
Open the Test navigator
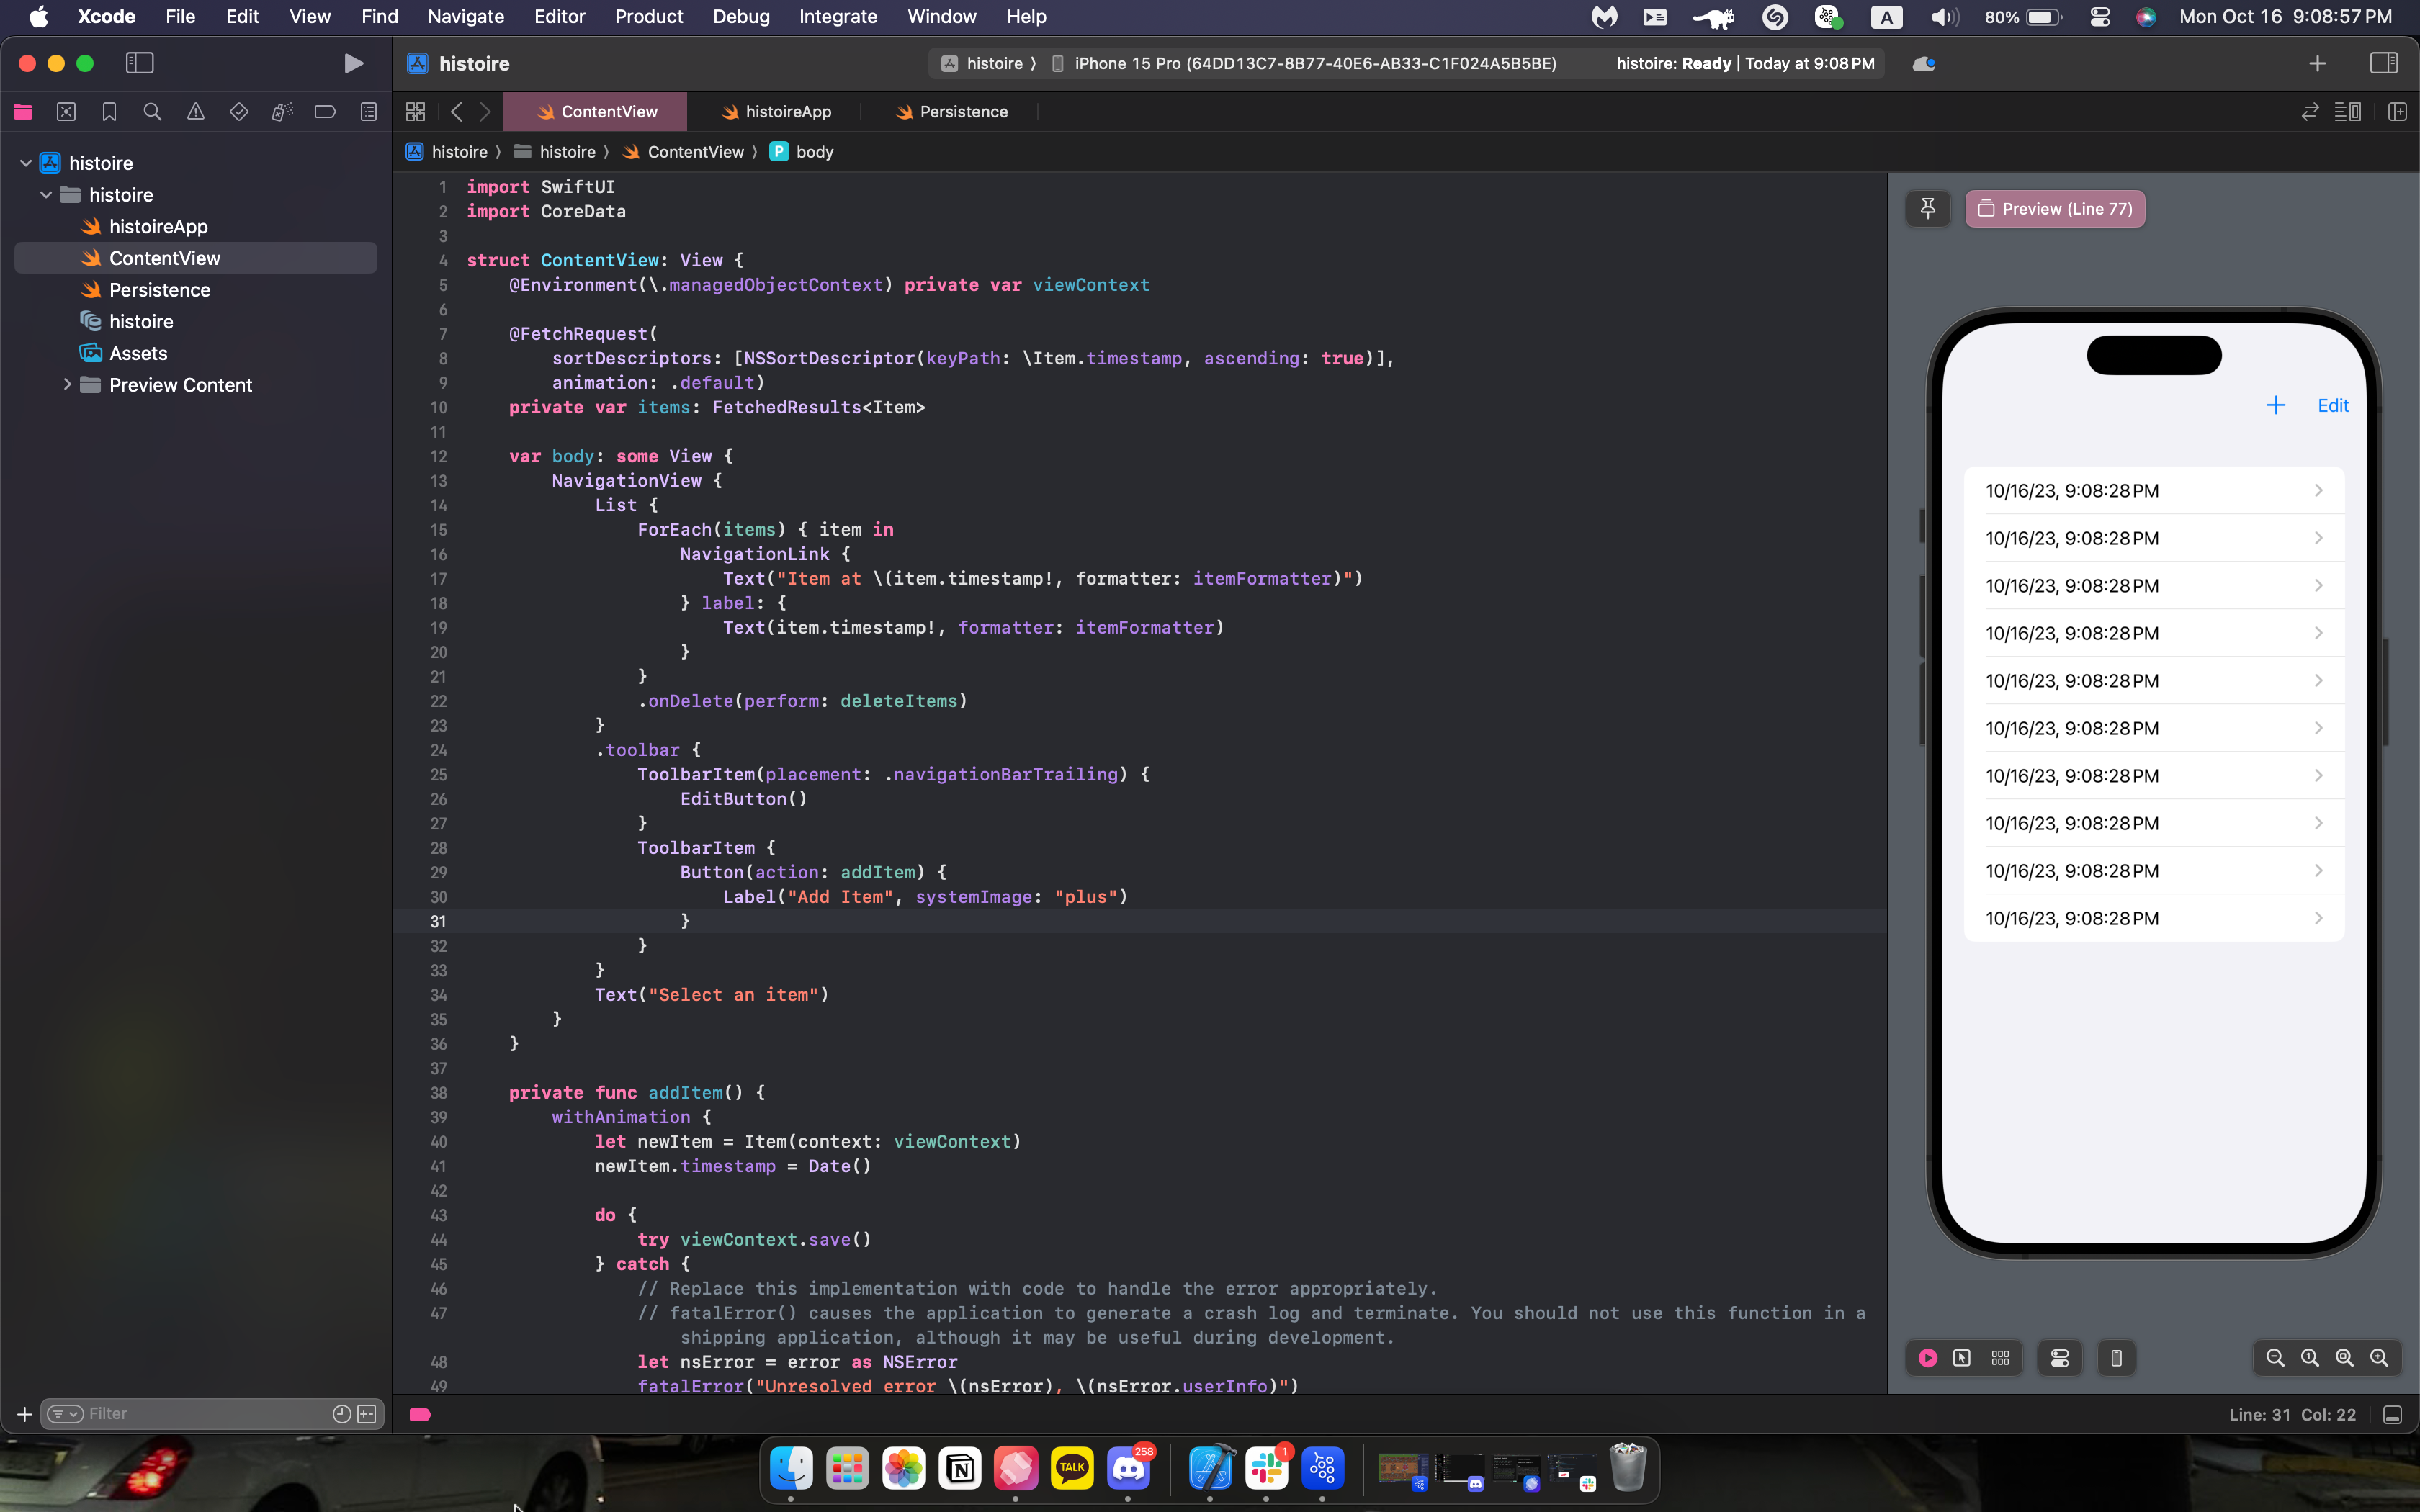(239, 112)
